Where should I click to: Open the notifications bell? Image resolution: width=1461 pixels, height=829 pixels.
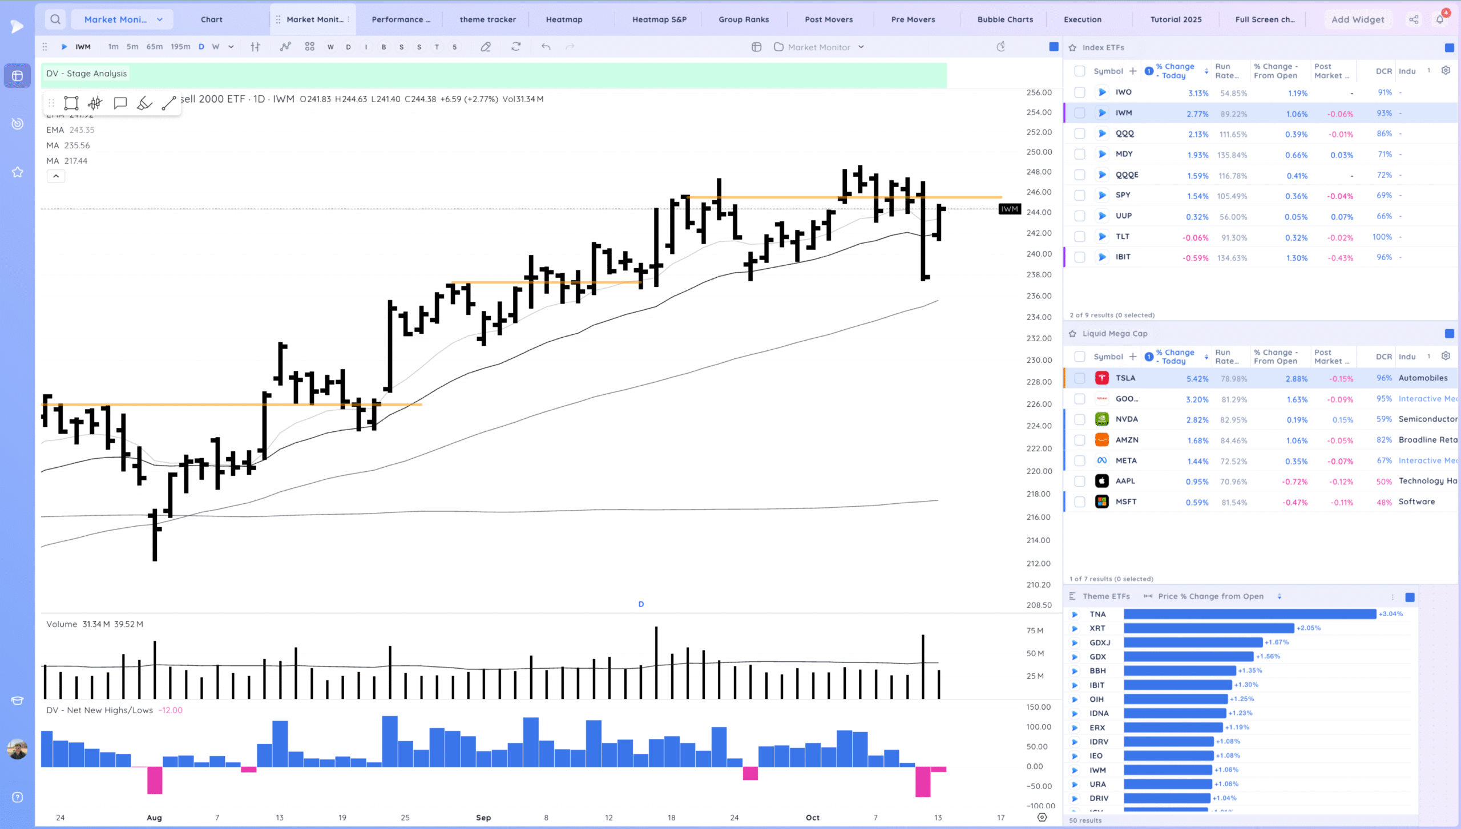pyautogui.click(x=1440, y=19)
